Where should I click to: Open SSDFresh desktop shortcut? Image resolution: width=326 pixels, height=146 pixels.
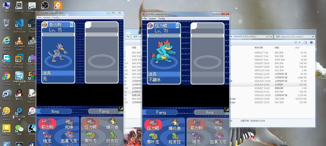pos(19,7)
